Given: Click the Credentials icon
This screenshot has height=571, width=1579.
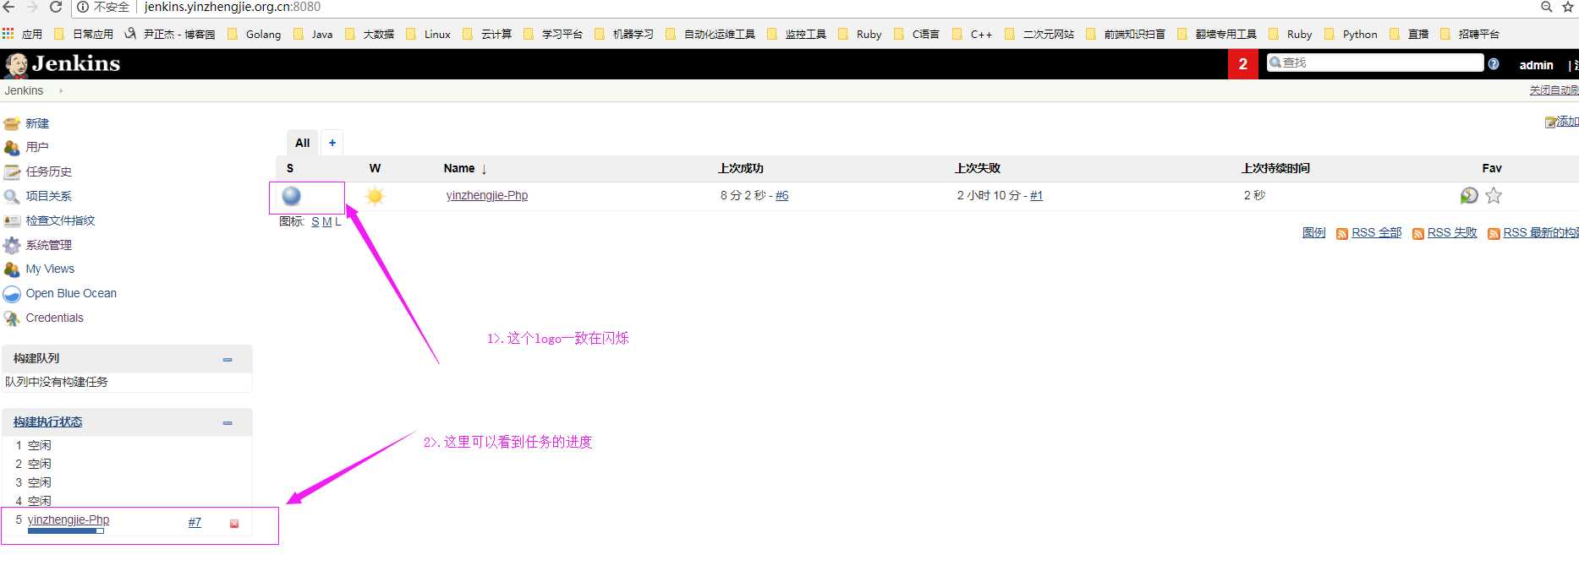Looking at the screenshot, I should pos(12,318).
